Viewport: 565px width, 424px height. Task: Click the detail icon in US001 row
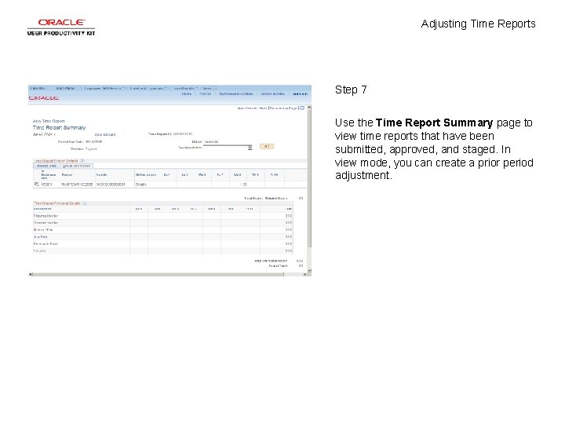[x=36, y=185]
